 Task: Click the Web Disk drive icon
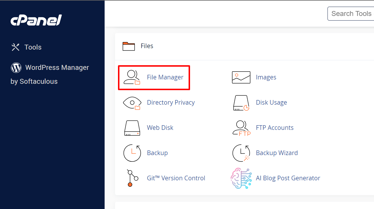coord(132,128)
